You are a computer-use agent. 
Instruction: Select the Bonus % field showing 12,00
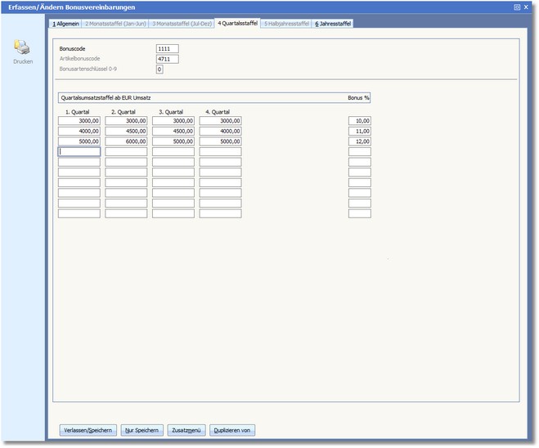click(x=359, y=141)
